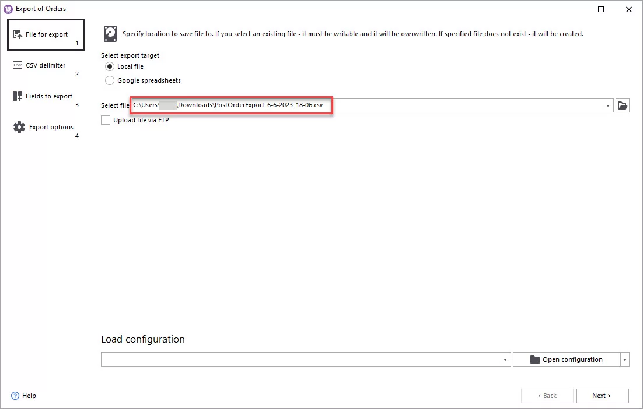Screen dimensions: 643x409
Task: Open the Help link
Action: (24, 396)
